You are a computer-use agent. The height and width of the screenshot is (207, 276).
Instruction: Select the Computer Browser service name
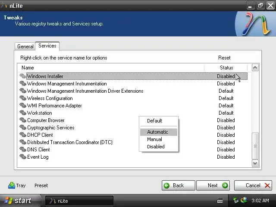pyautogui.click(x=46, y=120)
